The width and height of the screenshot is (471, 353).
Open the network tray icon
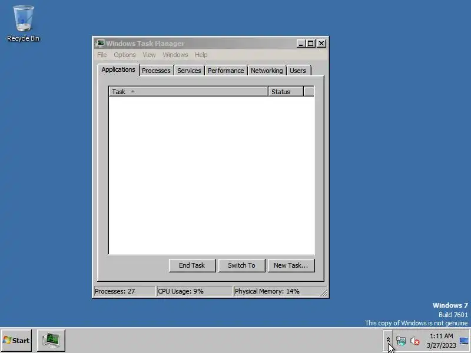(x=401, y=341)
